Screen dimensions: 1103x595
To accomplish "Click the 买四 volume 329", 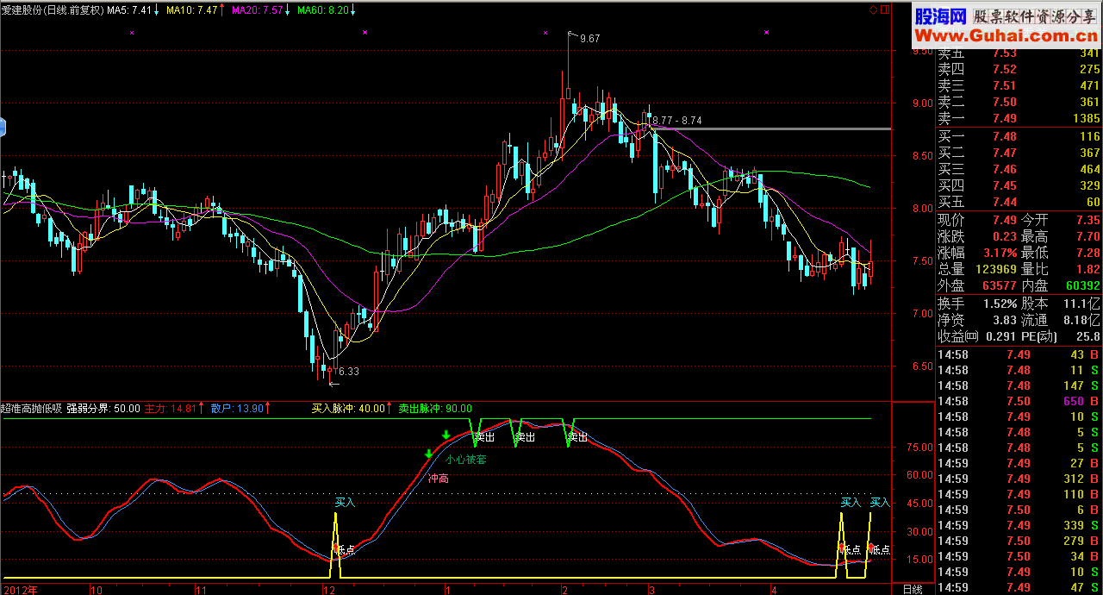I will tap(1089, 185).
